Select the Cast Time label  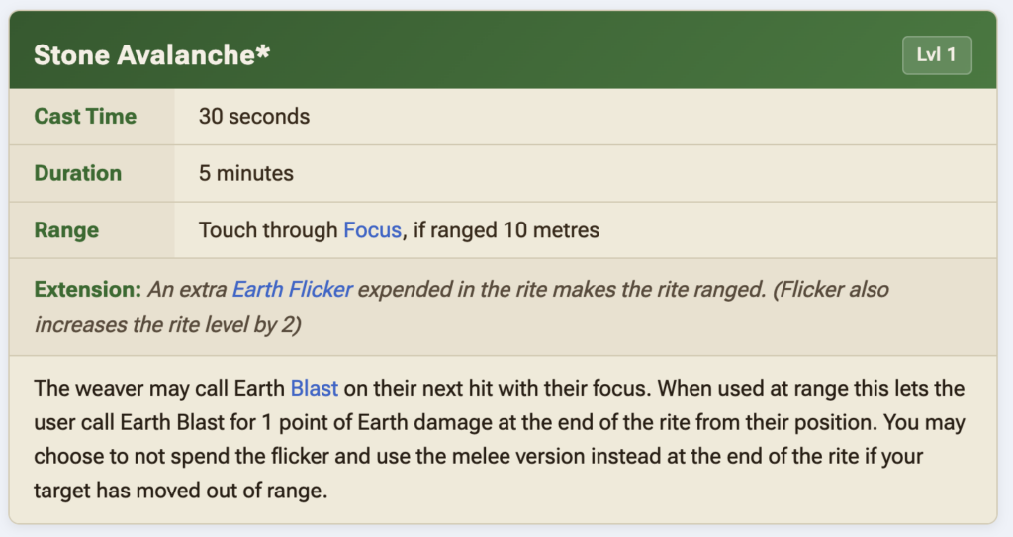[85, 116]
